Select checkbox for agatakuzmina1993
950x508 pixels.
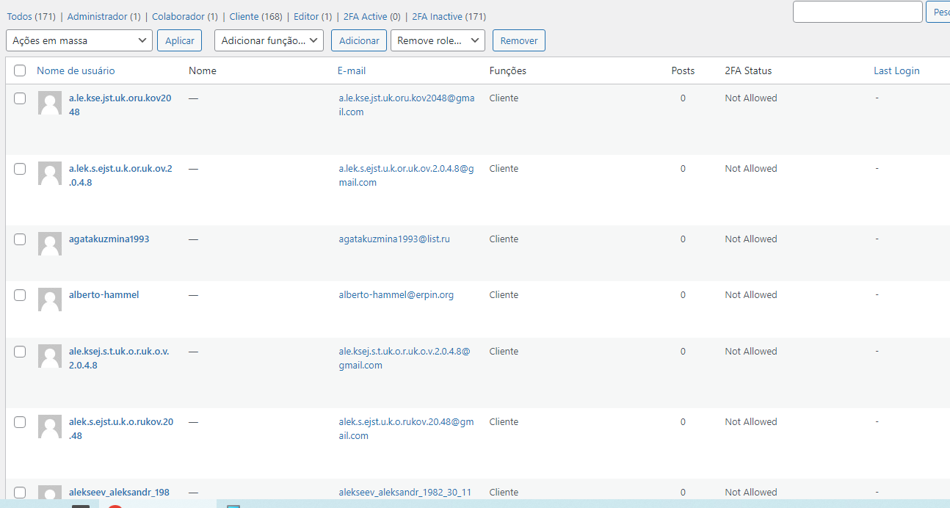click(x=20, y=239)
